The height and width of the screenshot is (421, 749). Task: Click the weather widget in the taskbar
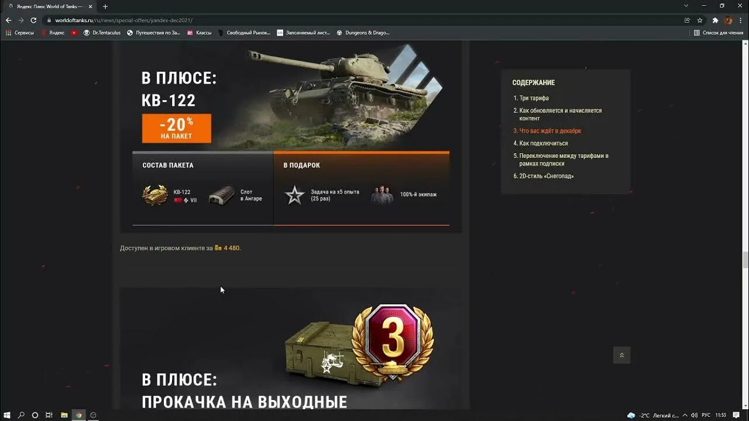652,415
